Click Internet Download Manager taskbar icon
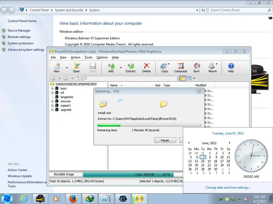Image resolution: width=273 pixels, height=204 pixels. [90, 199]
